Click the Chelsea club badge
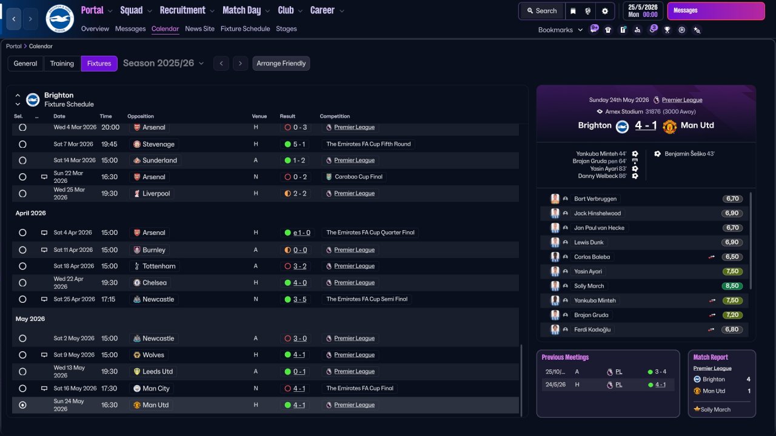 (137, 283)
